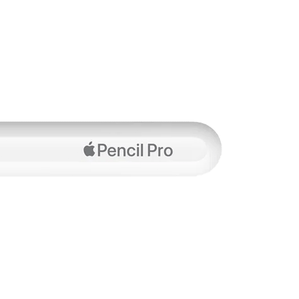Click the empty area right of pencil cap
The image size is (299, 299).
click(x=260, y=149)
